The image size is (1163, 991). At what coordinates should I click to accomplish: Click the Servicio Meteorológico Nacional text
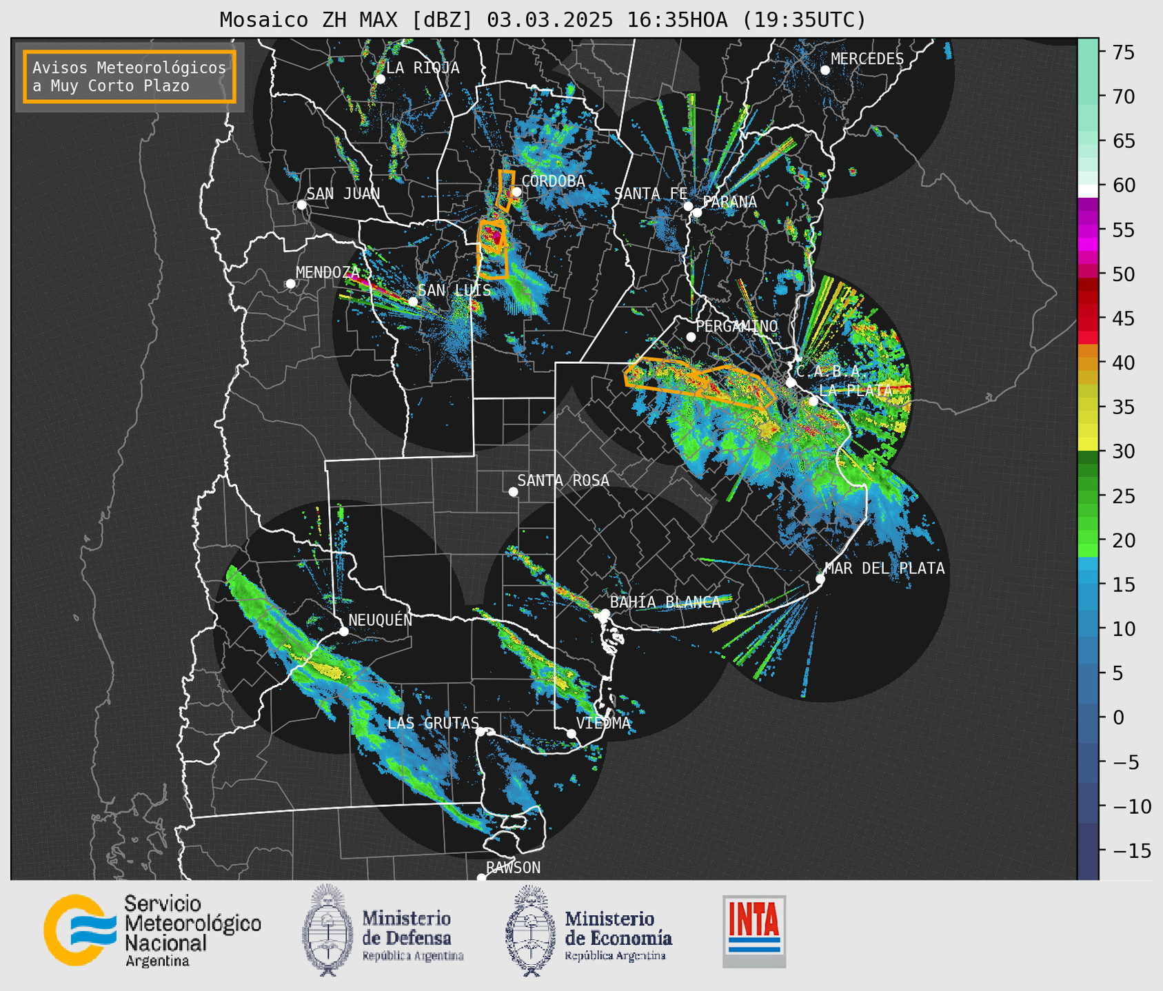(x=192, y=930)
